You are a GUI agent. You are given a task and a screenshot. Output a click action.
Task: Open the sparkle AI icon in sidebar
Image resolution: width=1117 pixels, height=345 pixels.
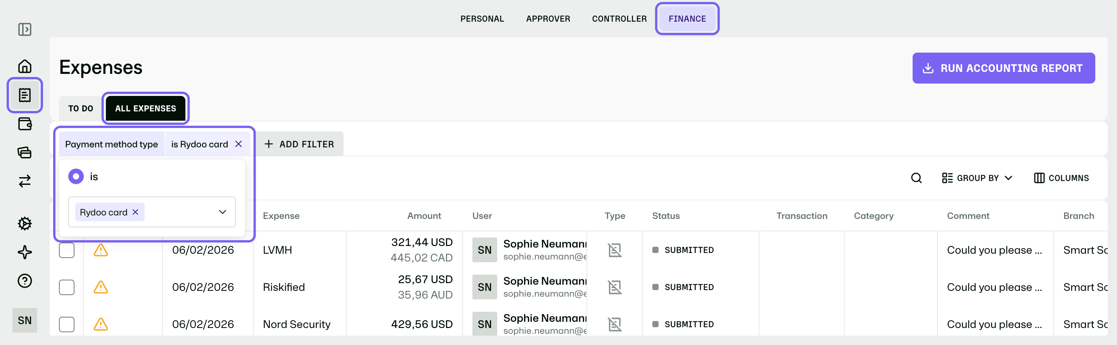pyautogui.click(x=25, y=252)
